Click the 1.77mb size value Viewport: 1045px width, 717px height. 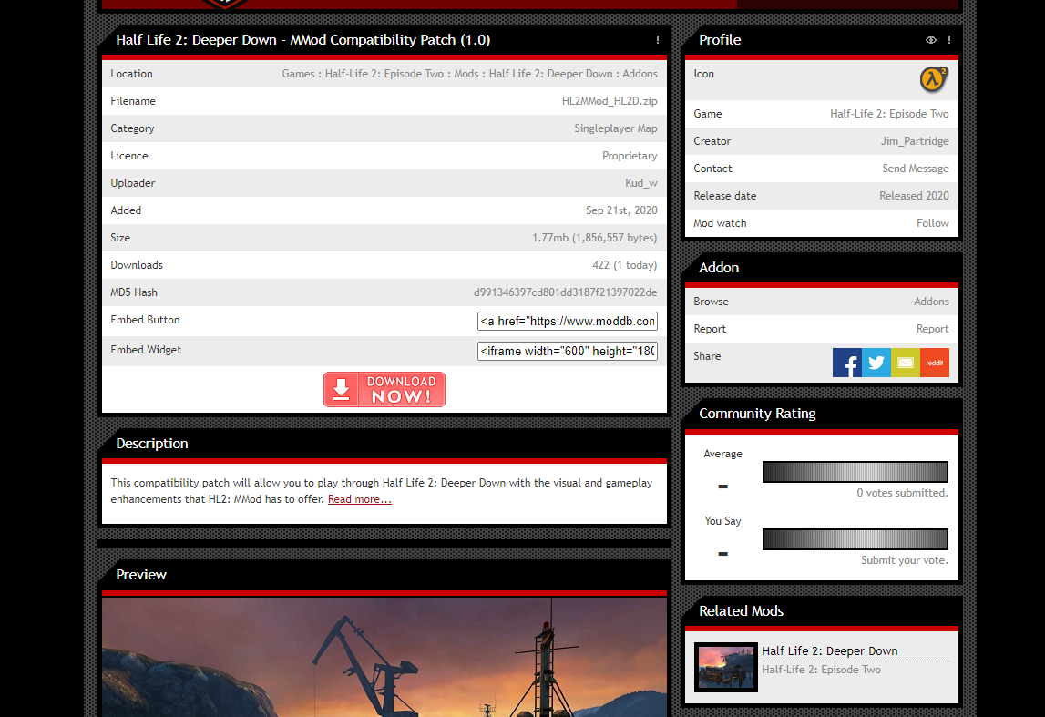(595, 238)
